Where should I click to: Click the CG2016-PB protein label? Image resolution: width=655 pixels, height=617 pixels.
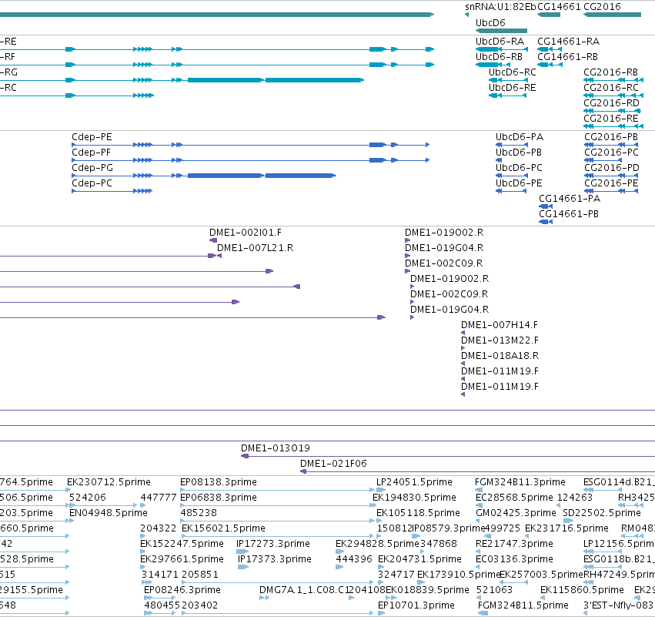click(x=611, y=137)
